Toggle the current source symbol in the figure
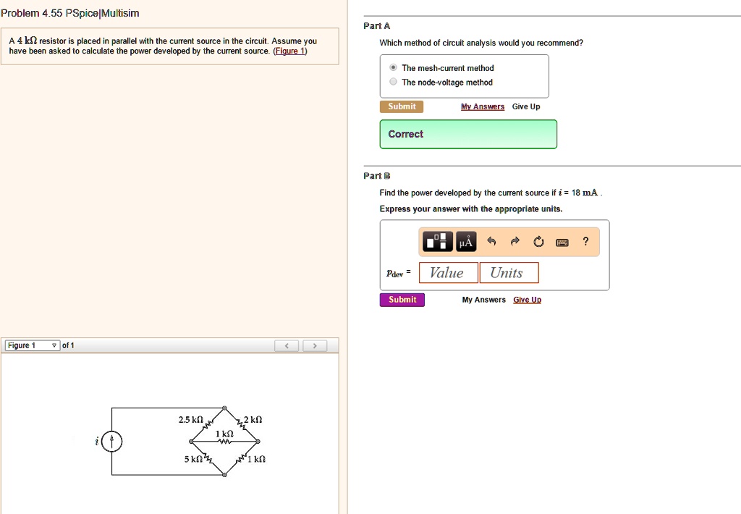 click(x=110, y=439)
